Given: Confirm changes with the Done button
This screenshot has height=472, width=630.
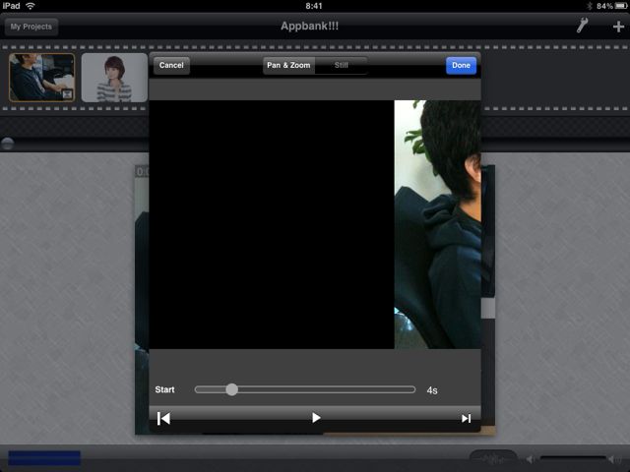Looking at the screenshot, I should pyautogui.click(x=461, y=66).
